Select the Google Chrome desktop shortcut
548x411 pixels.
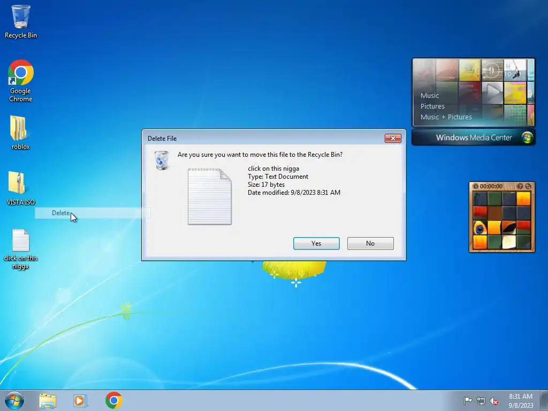pos(21,81)
